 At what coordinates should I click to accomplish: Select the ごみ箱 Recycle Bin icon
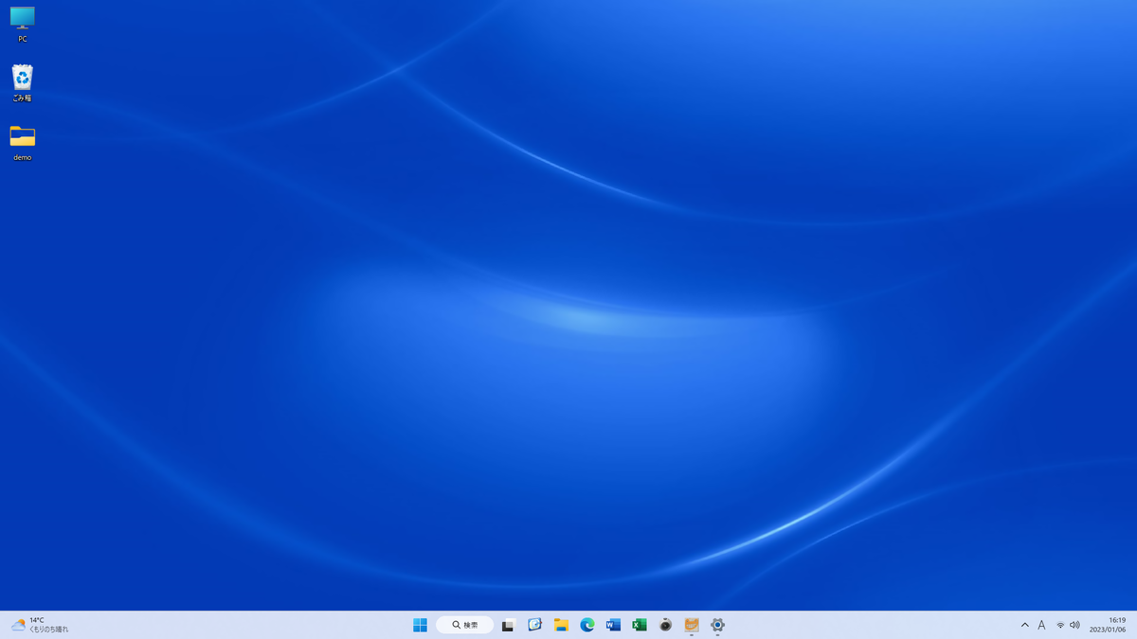23,80
